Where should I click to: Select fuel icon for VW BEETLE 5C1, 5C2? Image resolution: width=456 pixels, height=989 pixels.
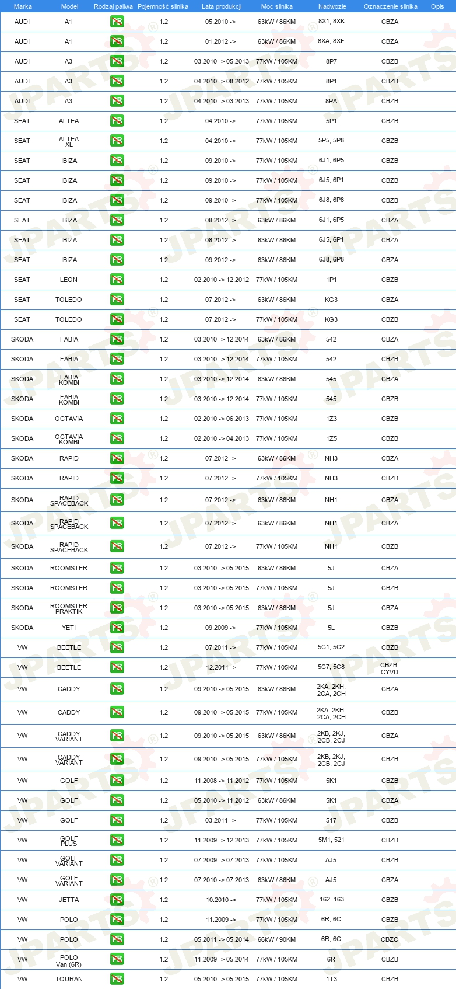click(117, 647)
